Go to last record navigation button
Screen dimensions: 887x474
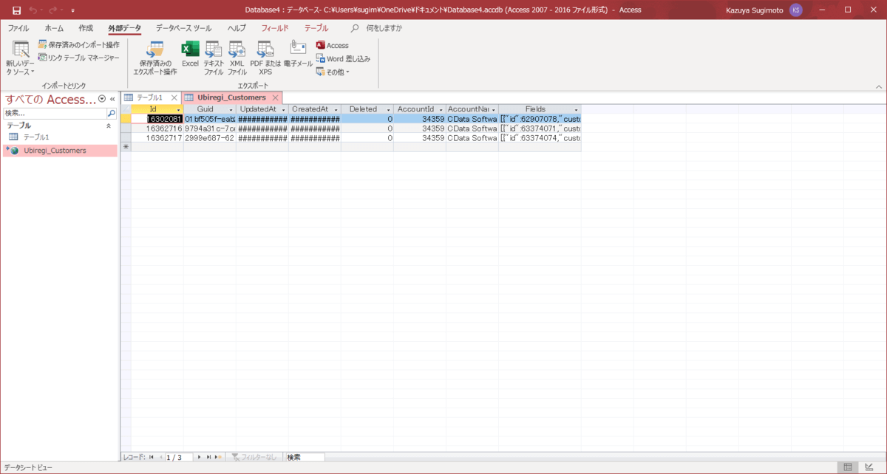(209, 457)
